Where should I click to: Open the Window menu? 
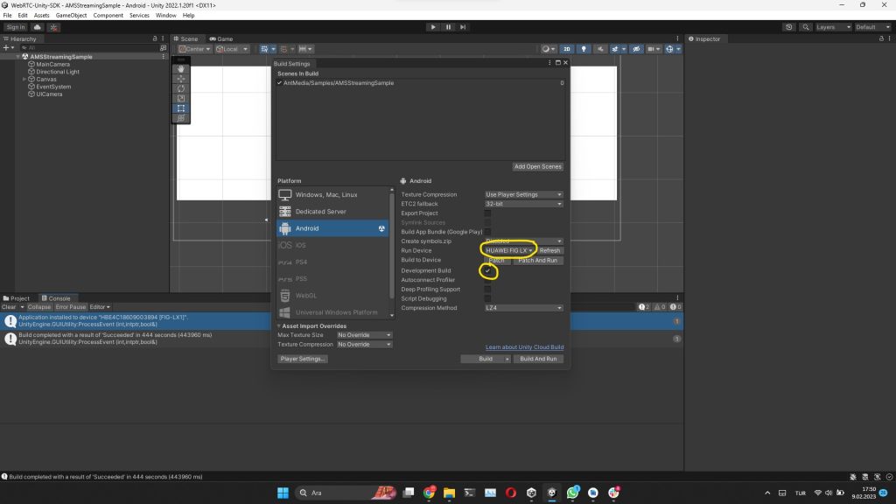pyautogui.click(x=165, y=16)
